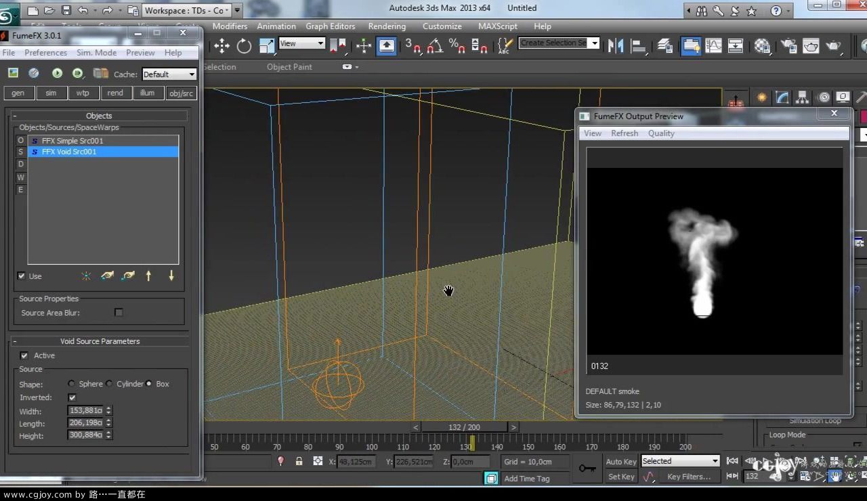The height and width of the screenshot is (501, 867).
Task: Toggle keyboard shortcut override icon
Action: (386, 46)
